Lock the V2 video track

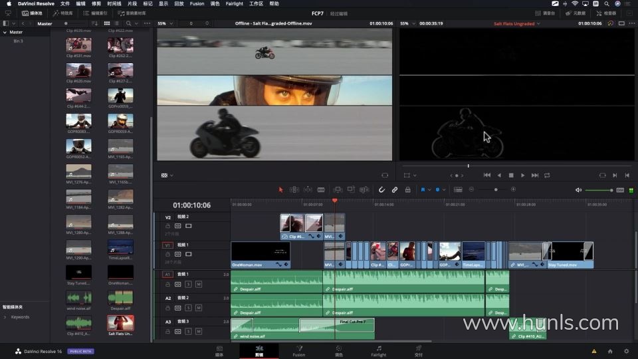tap(168, 226)
